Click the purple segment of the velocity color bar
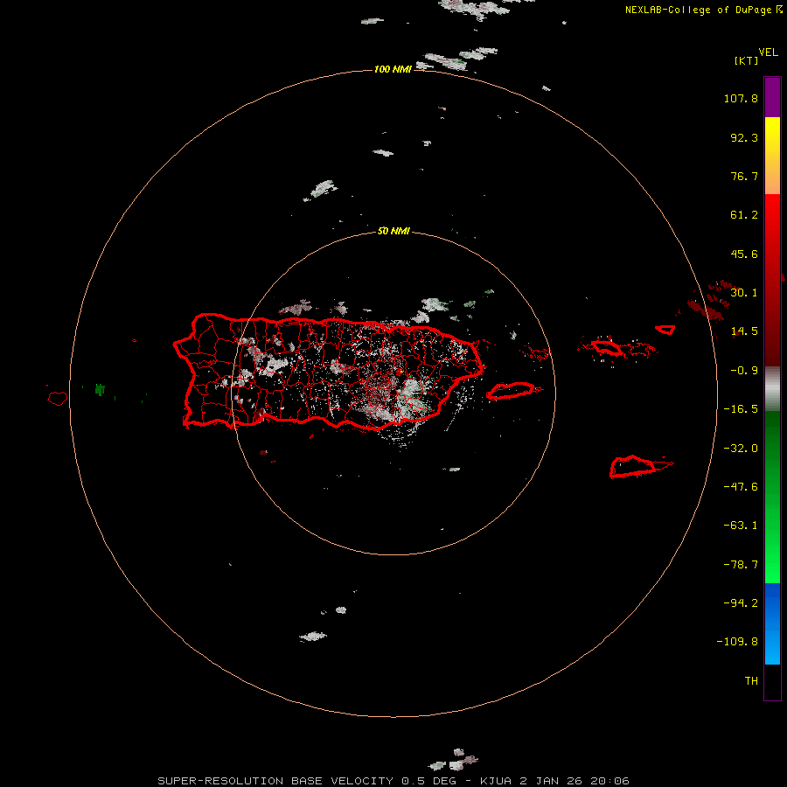The height and width of the screenshot is (787, 787). click(772, 97)
